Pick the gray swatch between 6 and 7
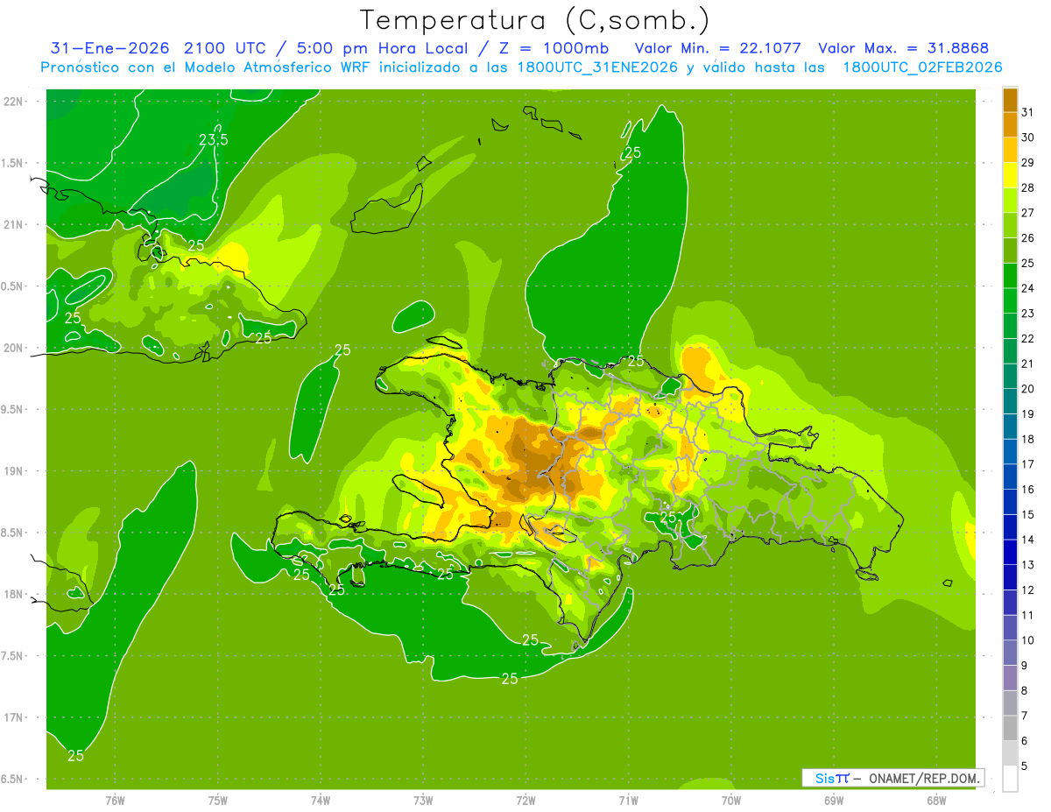1051x812 pixels. click(x=1010, y=728)
